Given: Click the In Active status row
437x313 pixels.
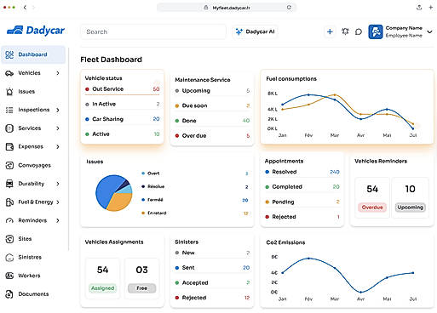Looking at the screenshot, I should click(x=123, y=104).
